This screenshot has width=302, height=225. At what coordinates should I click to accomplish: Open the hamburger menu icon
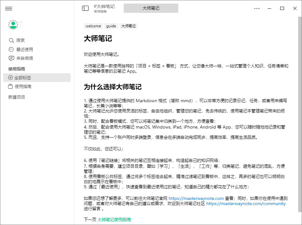click(8, 8)
